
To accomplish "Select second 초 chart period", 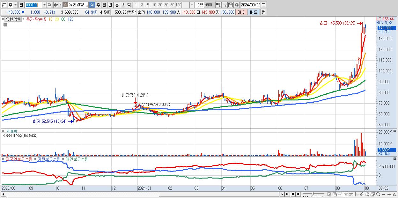I will pyautogui.click(x=123, y=5).
